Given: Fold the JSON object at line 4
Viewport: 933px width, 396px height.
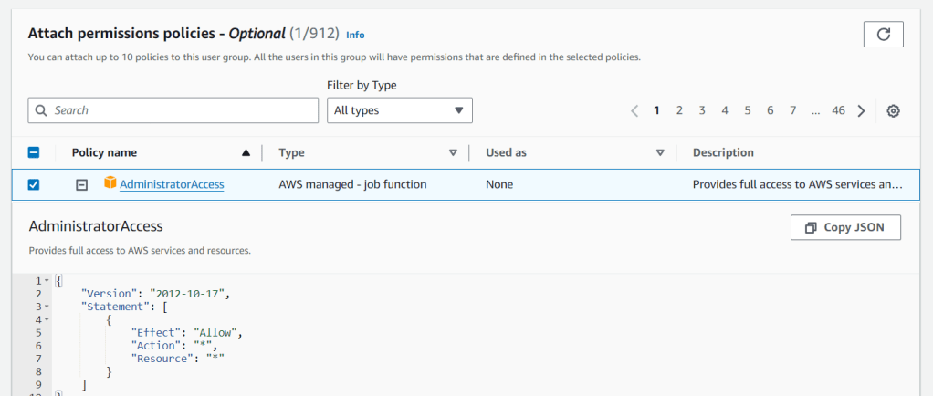Looking at the screenshot, I should click(47, 319).
